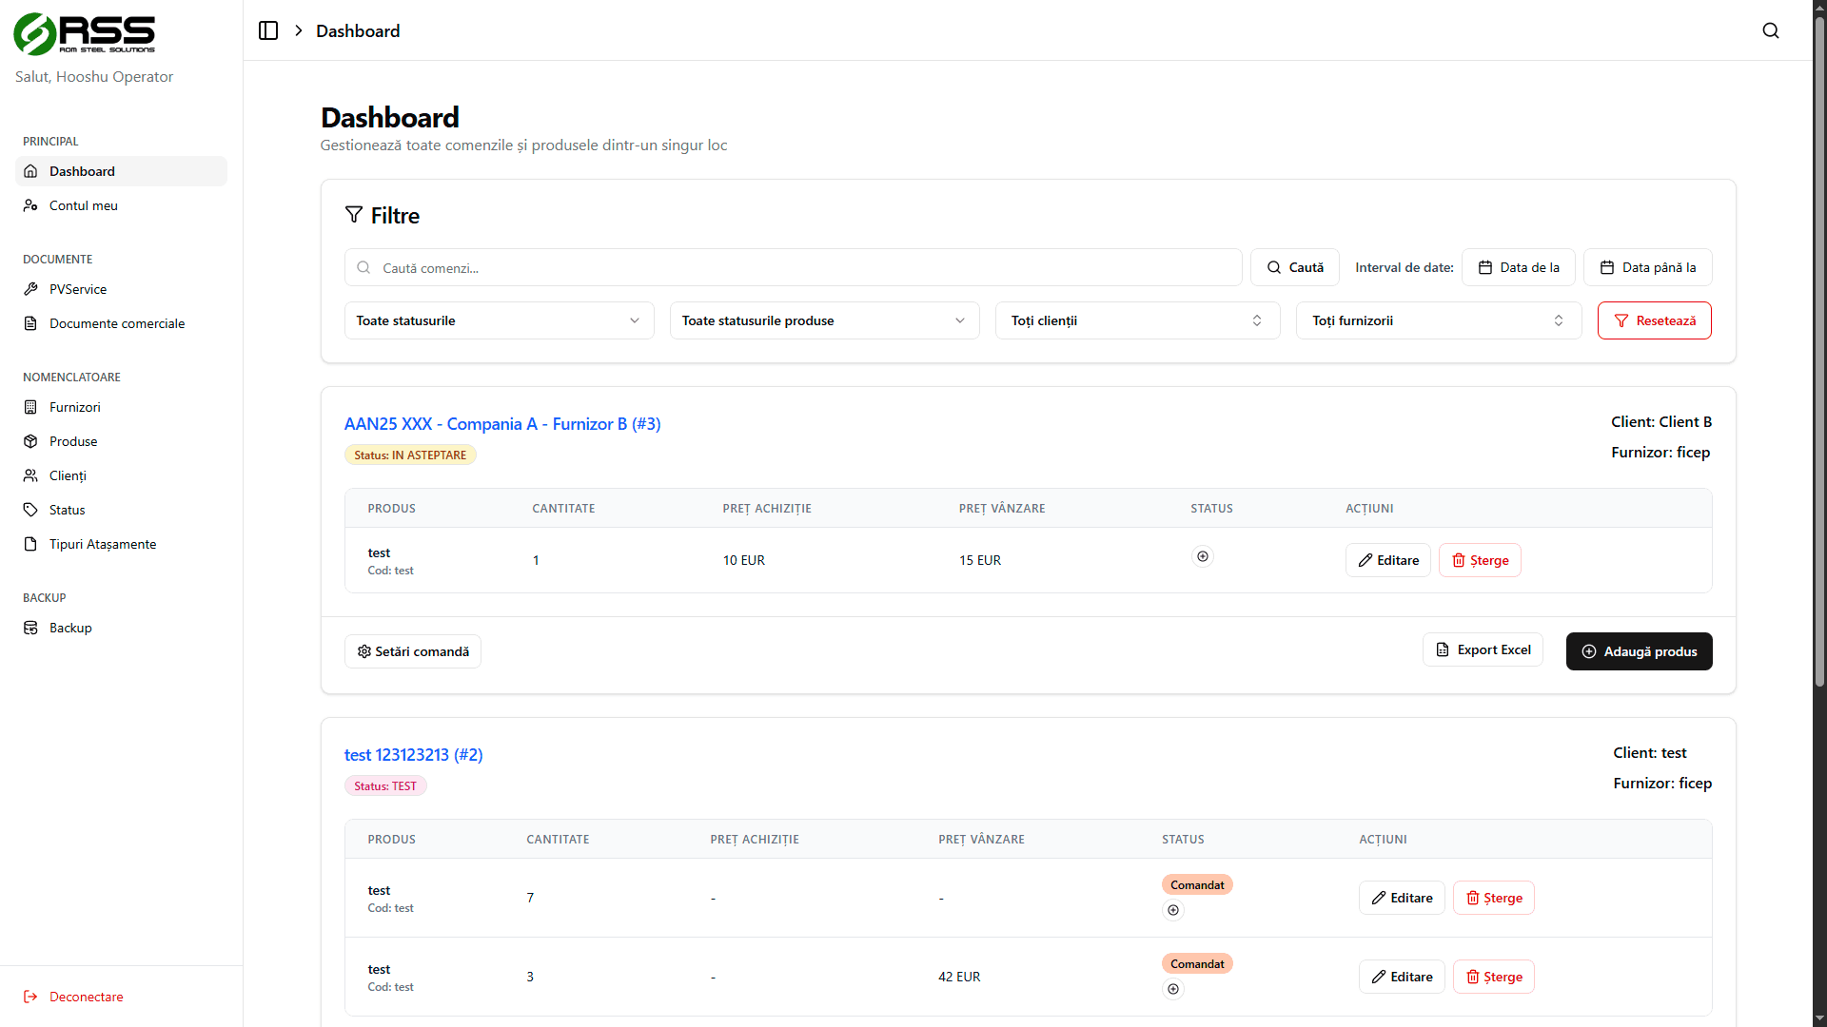This screenshot has width=1827, height=1027.
Task: Focus the Caută comenzi search field
Action: (x=793, y=267)
